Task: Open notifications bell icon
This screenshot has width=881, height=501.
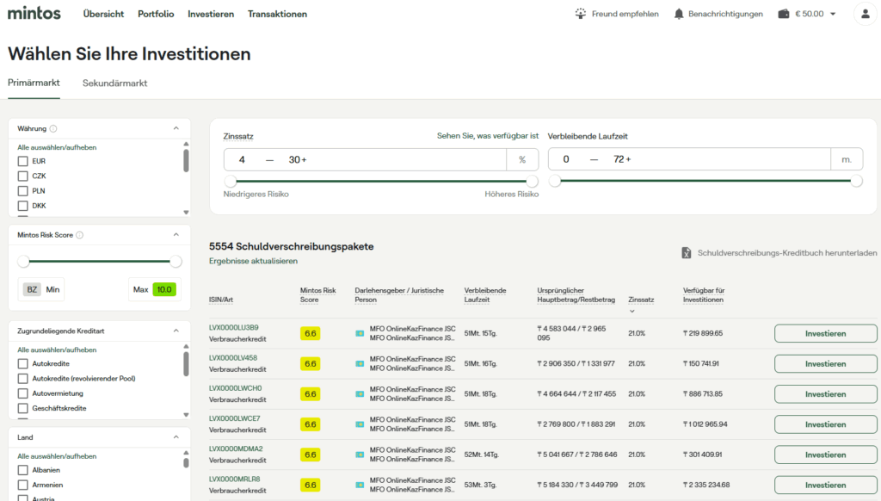Action: (679, 14)
